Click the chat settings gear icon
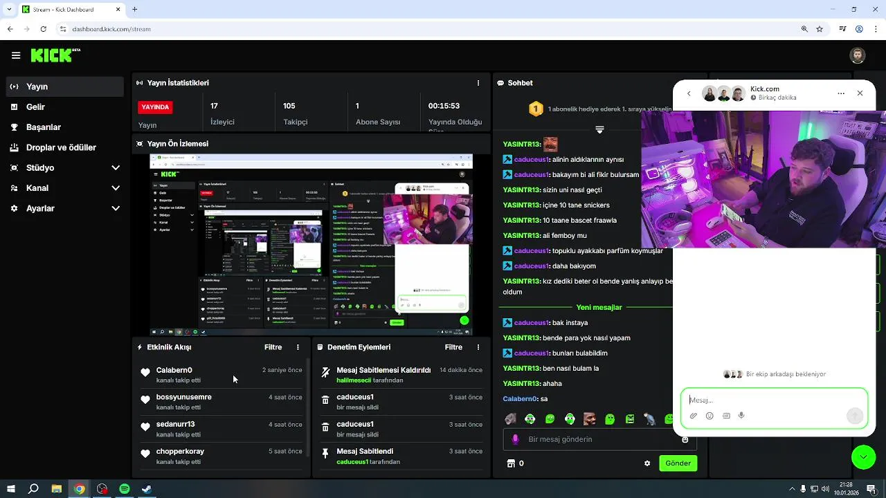Image resolution: width=886 pixels, height=498 pixels. [x=647, y=463]
